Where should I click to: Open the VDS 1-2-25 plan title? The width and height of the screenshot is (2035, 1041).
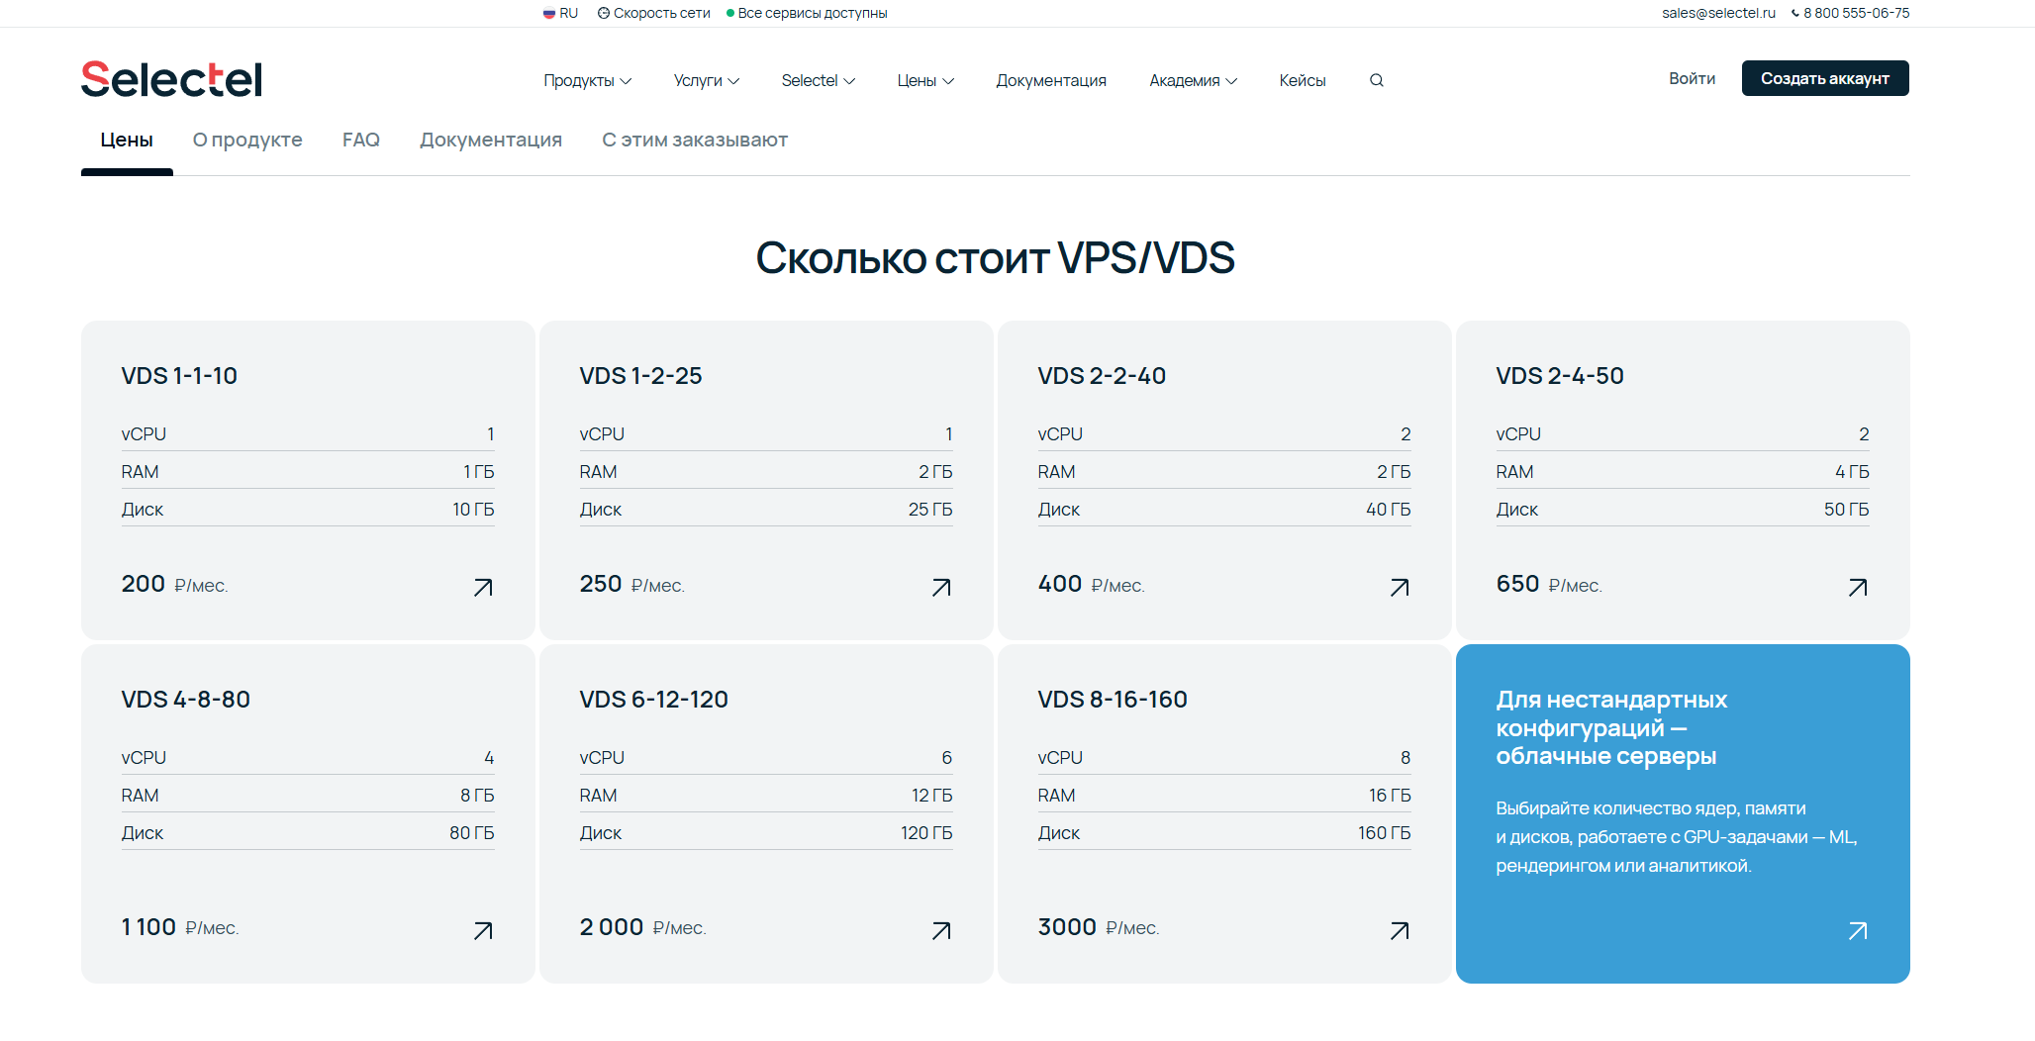640,376
